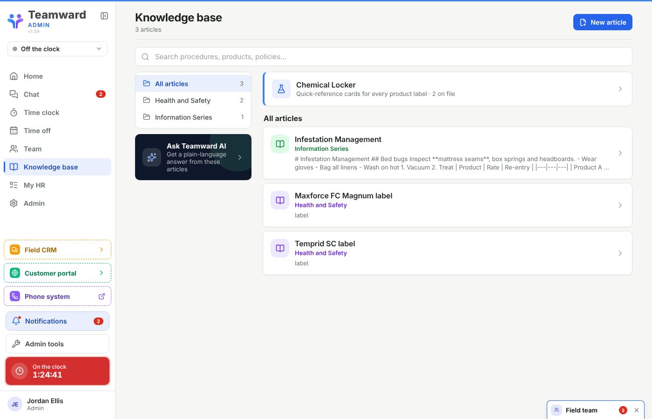Click the Home house icon
This screenshot has height=419, width=652.
click(14, 76)
